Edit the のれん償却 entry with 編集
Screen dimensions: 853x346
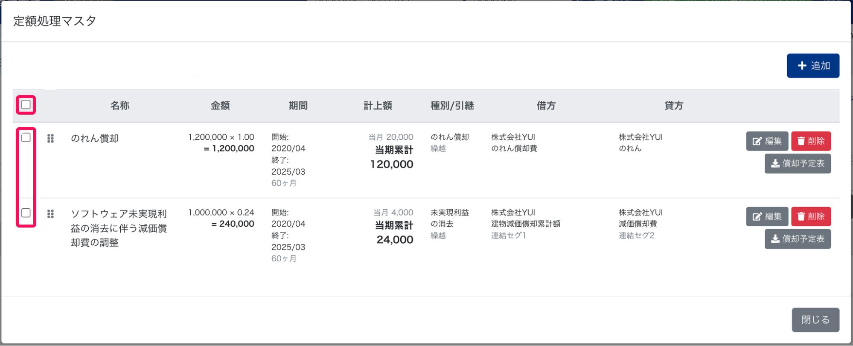767,141
